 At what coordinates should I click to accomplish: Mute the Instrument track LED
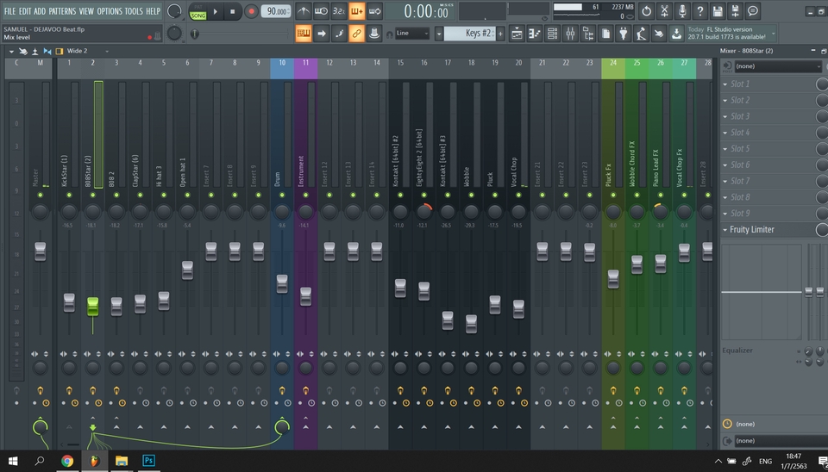[305, 196]
